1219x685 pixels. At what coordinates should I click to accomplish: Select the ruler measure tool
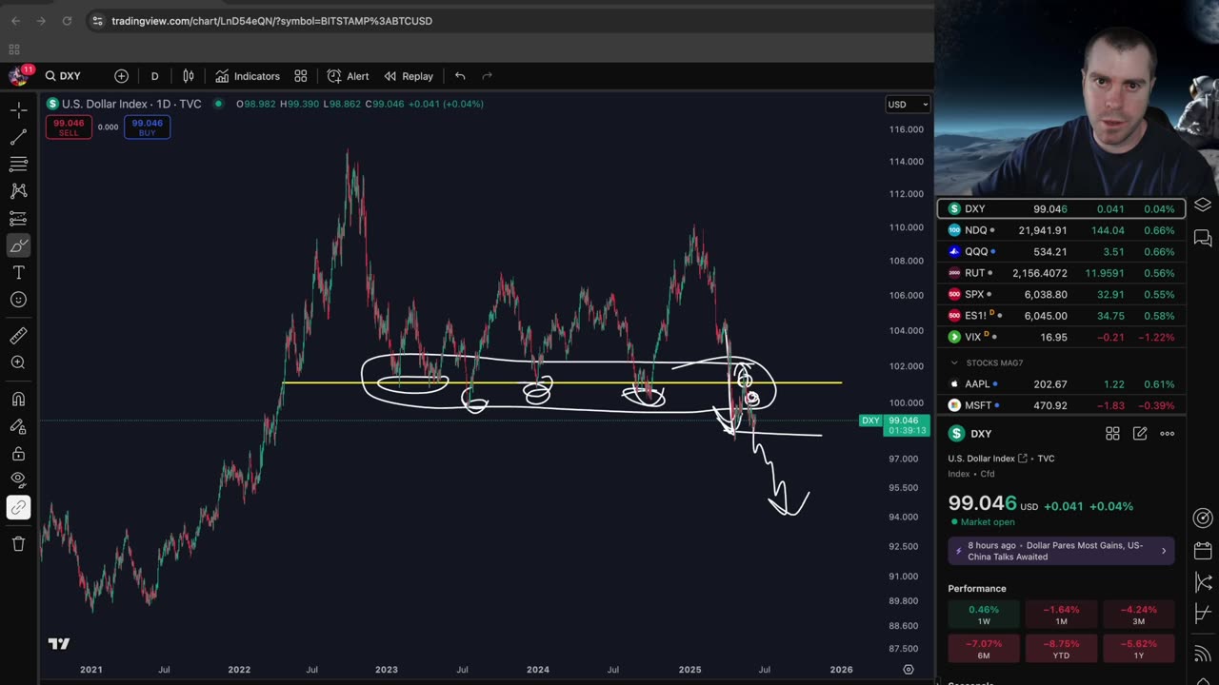(x=18, y=335)
